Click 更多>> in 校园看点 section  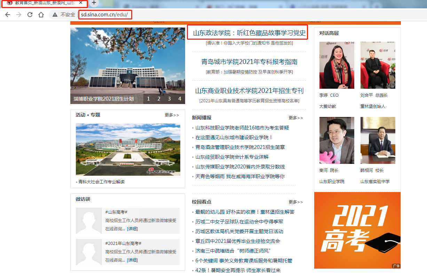click(x=296, y=202)
